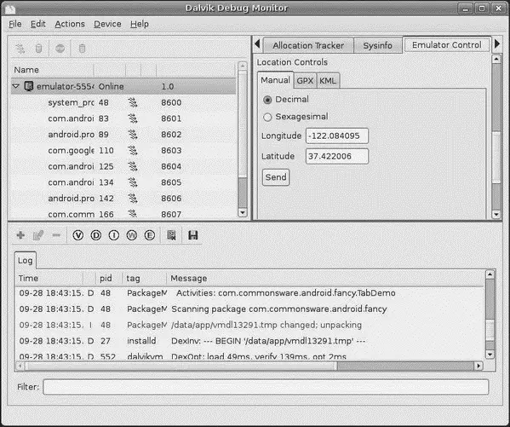The image size is (510, 427).
Task: Select the com.google process row pid 110
Action: point(123,151)
